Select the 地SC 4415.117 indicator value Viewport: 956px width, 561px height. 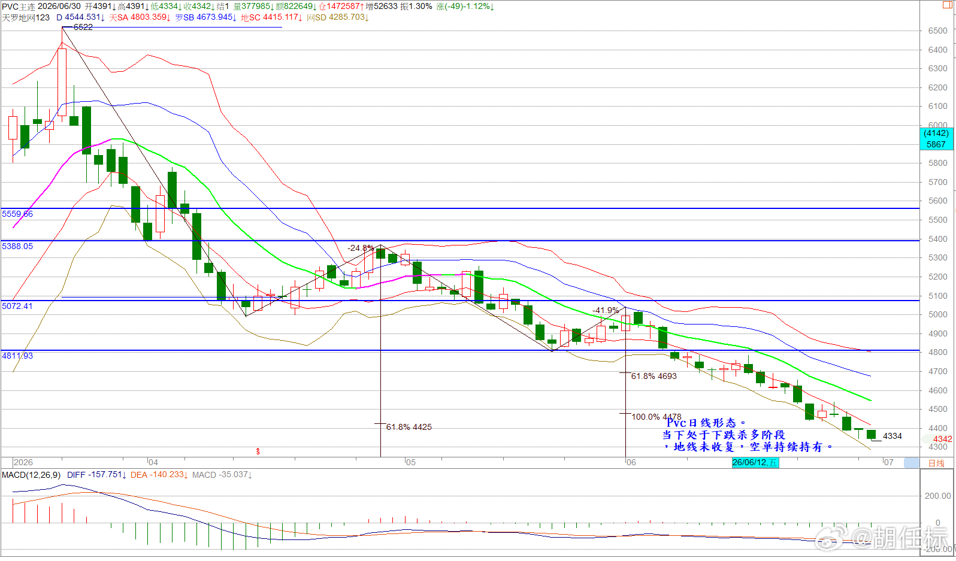(272, 17)
